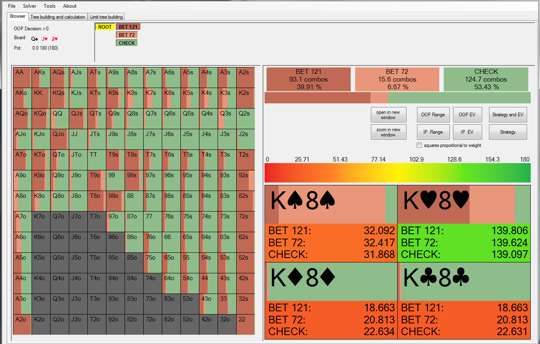
Task: Open the Solver menu
Action: 30,6
